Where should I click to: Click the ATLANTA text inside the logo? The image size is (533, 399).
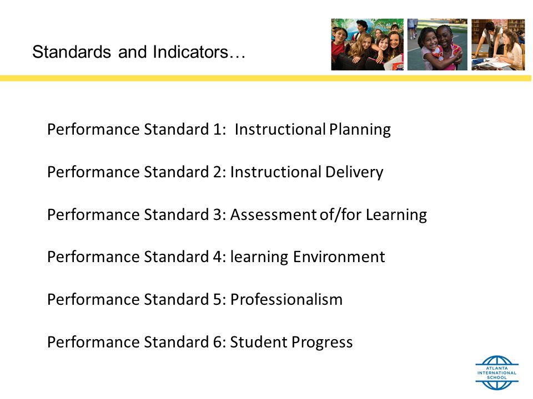[497, 368]
